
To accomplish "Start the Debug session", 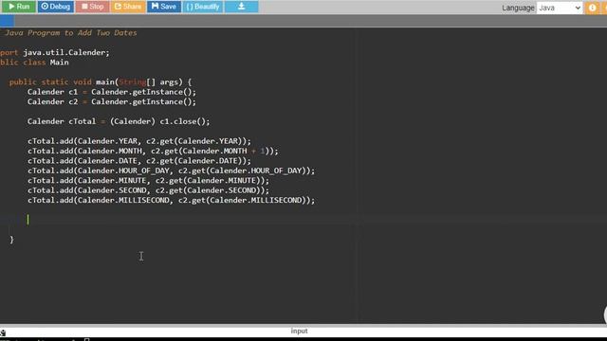I will pos(56,7).
